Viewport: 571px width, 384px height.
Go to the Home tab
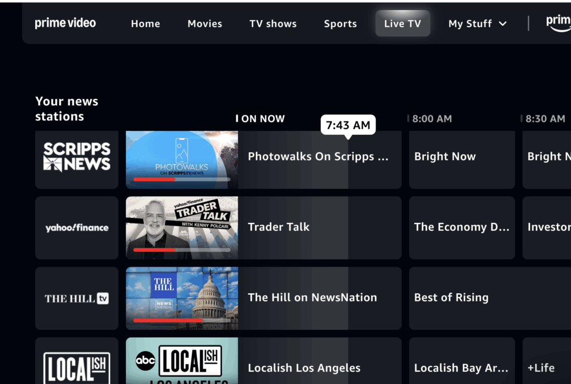(x=145, y=23)
